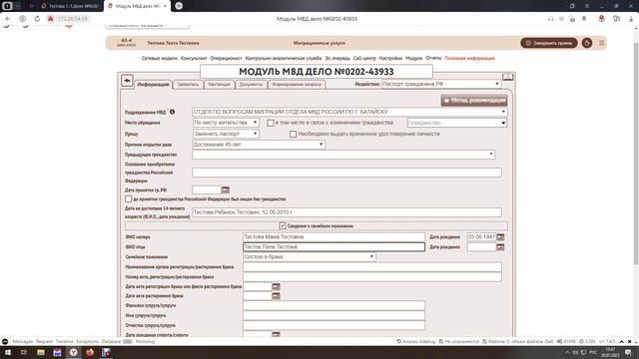Click the round power icon in the header
This screenshot has width=639, height=359.
tap(587, 43)
